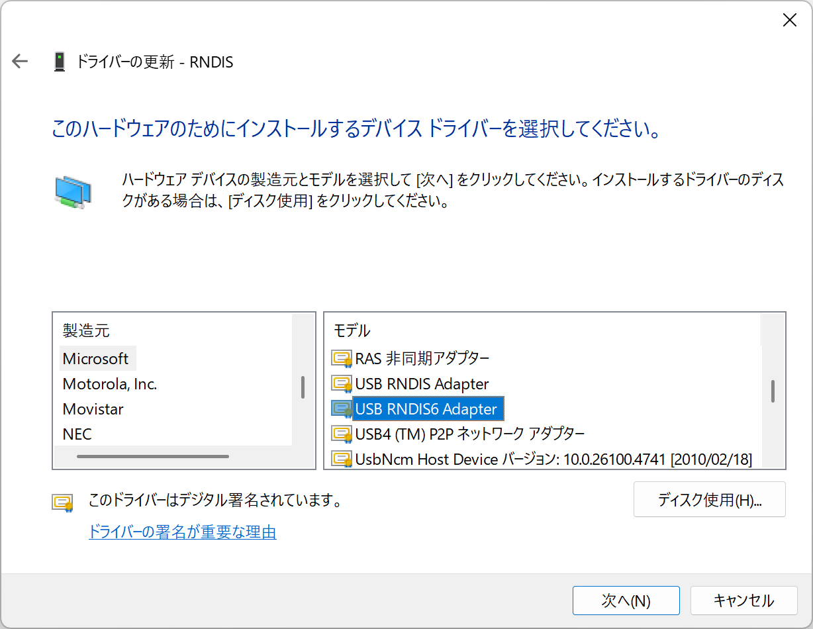Select Microsoft in the manufacturer list
The image size is (813, 629).
(97, 359)
